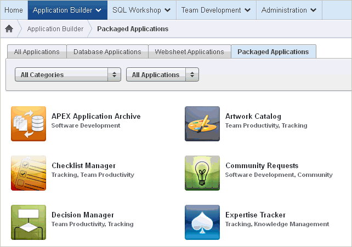The image size is (352, 247).
Task: Click the Packaged Applications breadcrumb text
Action: [133, 29]
